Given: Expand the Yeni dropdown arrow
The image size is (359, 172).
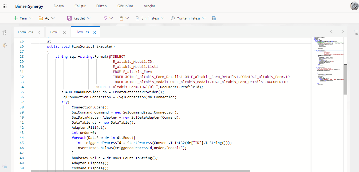Looking at the screenshot, I should pyautogui.click(x=30, y=18).
